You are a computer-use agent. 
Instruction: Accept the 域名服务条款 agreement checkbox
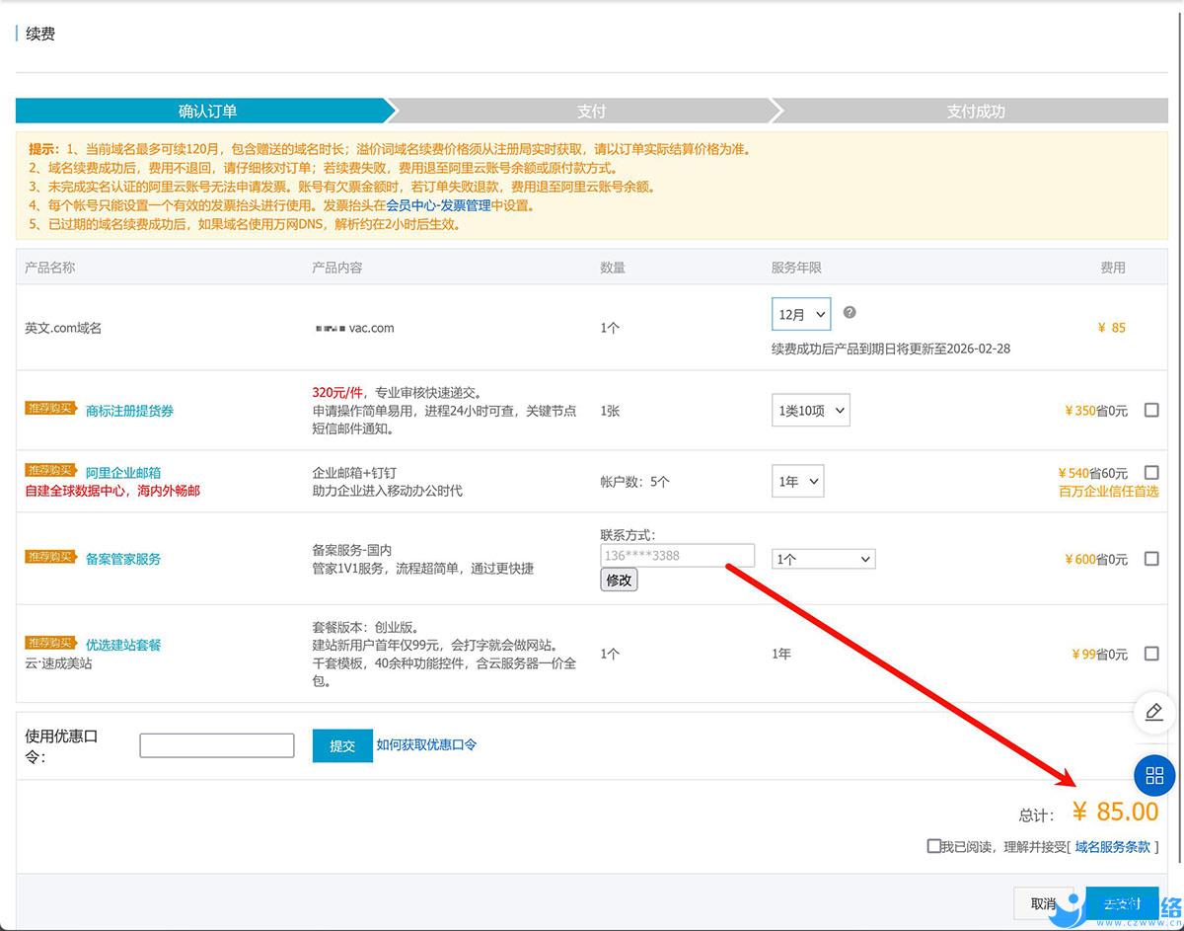point(933,846)
